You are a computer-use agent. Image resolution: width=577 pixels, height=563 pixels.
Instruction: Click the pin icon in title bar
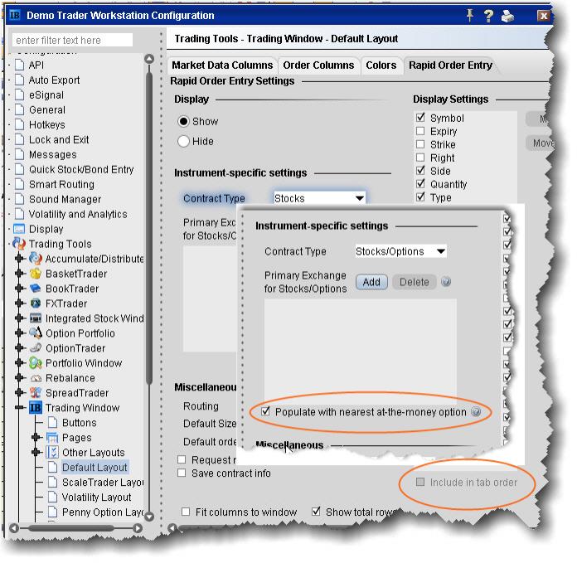470,15
